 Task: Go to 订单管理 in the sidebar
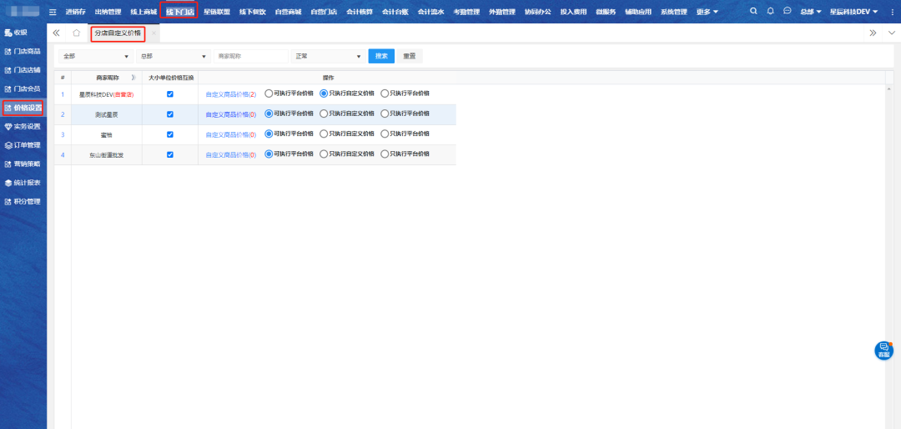[23, 144]
